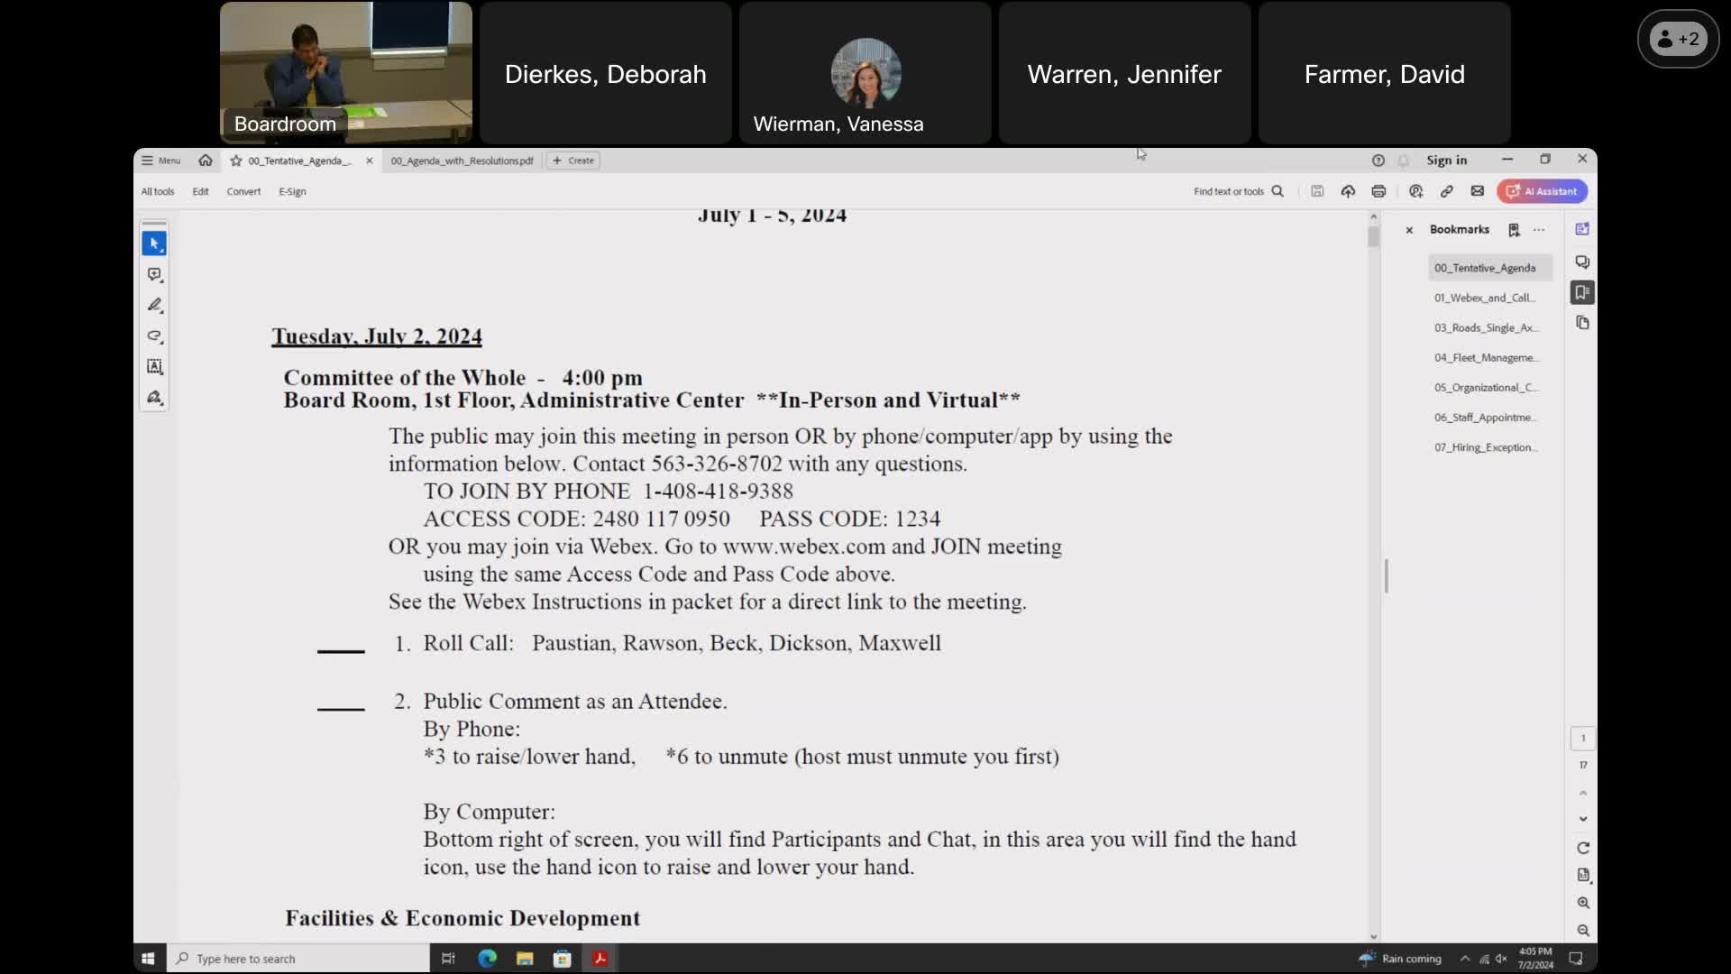Click the add comment tool icon
The height and width of the screenshot is (974, 1731).
pos(154,274)
